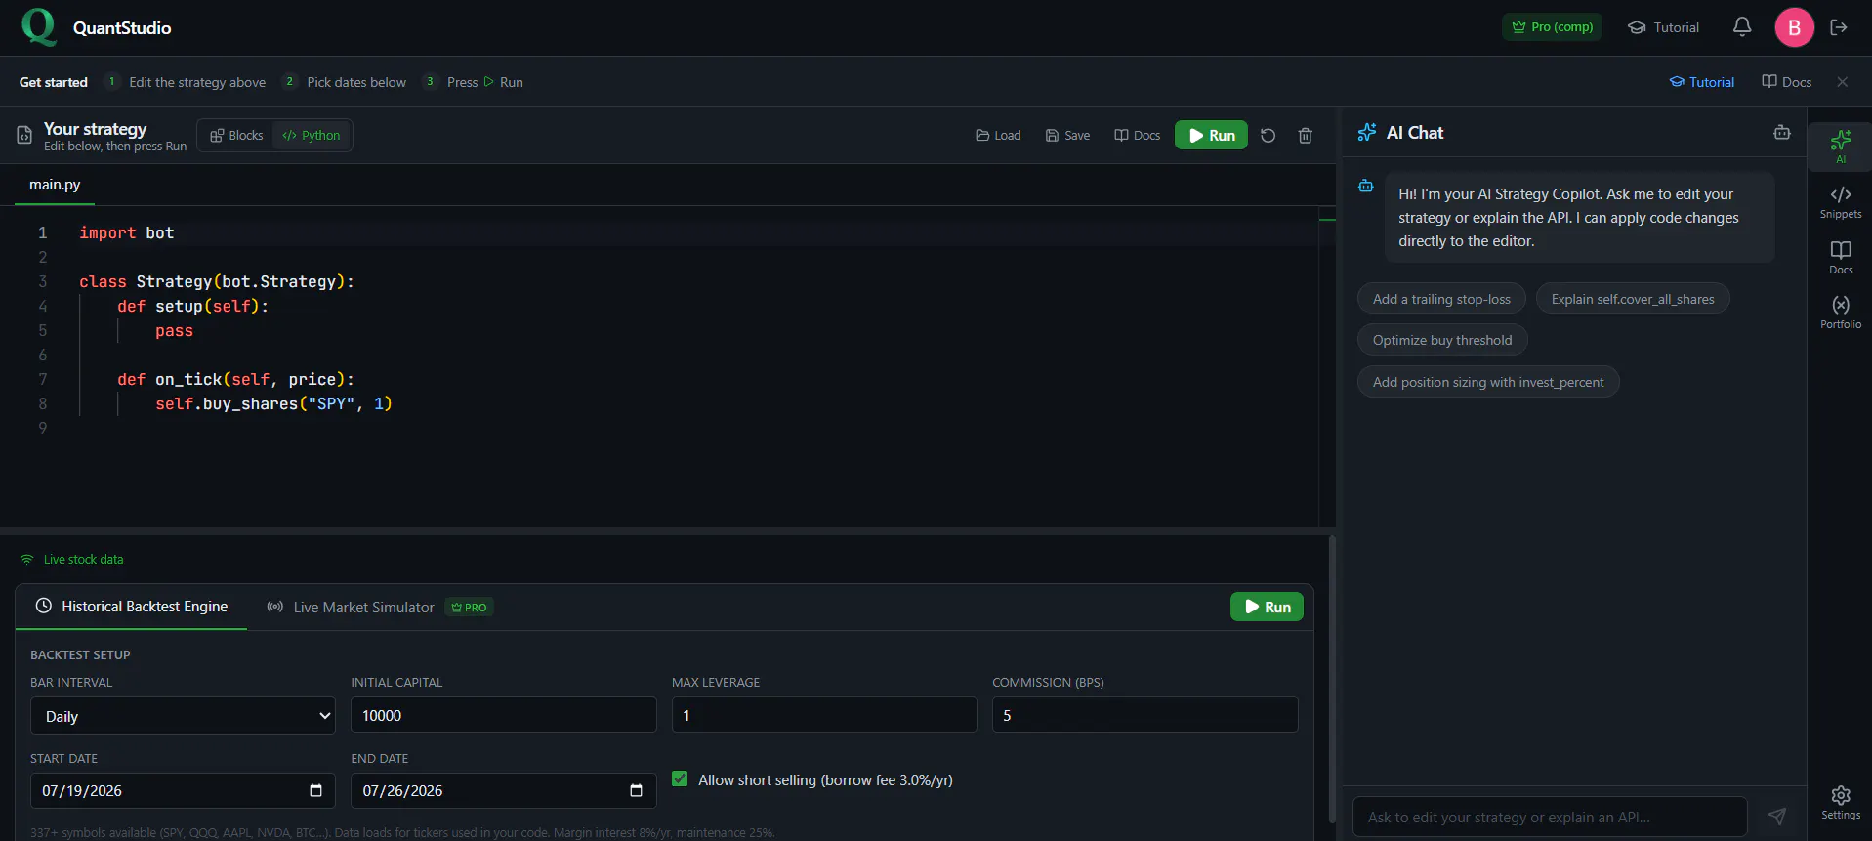Open Docs in the Get started bar
1872x841 pixels.
coord(1786,82)
